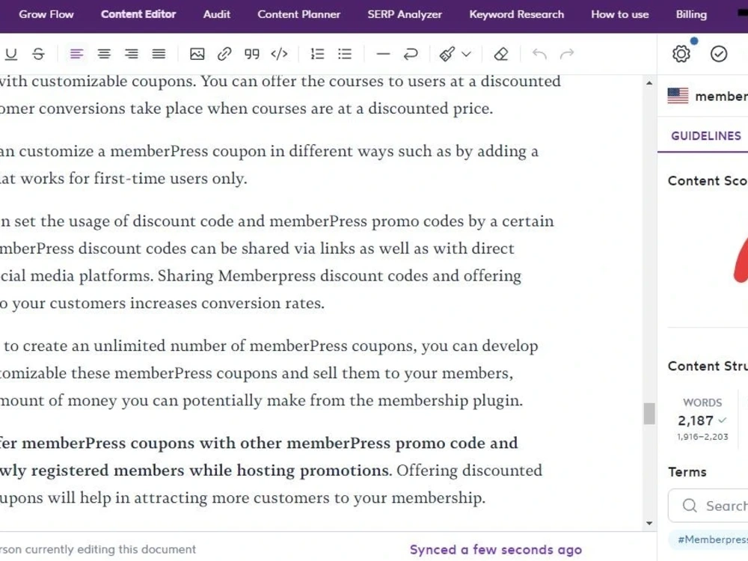Open SERP Analyzer
The width and height of the screenshot is (748, 561).
point(405,14)
